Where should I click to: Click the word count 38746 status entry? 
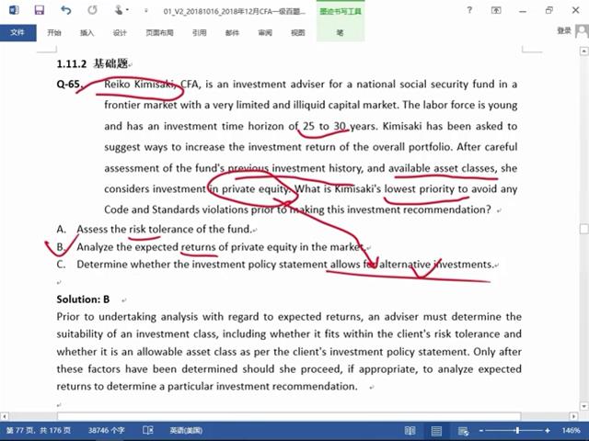pyautogui.click(x=106, y=431)
